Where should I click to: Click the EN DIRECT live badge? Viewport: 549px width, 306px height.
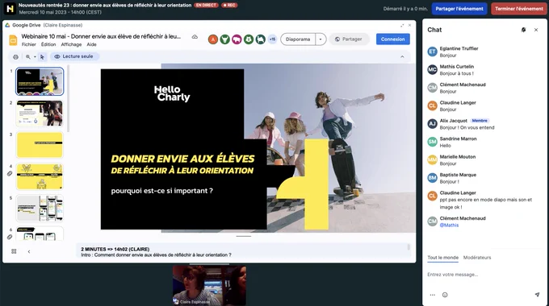[x=206, y=6]
